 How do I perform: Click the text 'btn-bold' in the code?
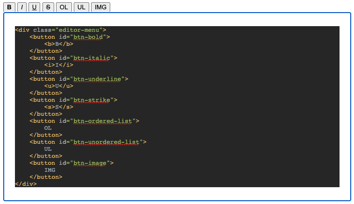88,37
